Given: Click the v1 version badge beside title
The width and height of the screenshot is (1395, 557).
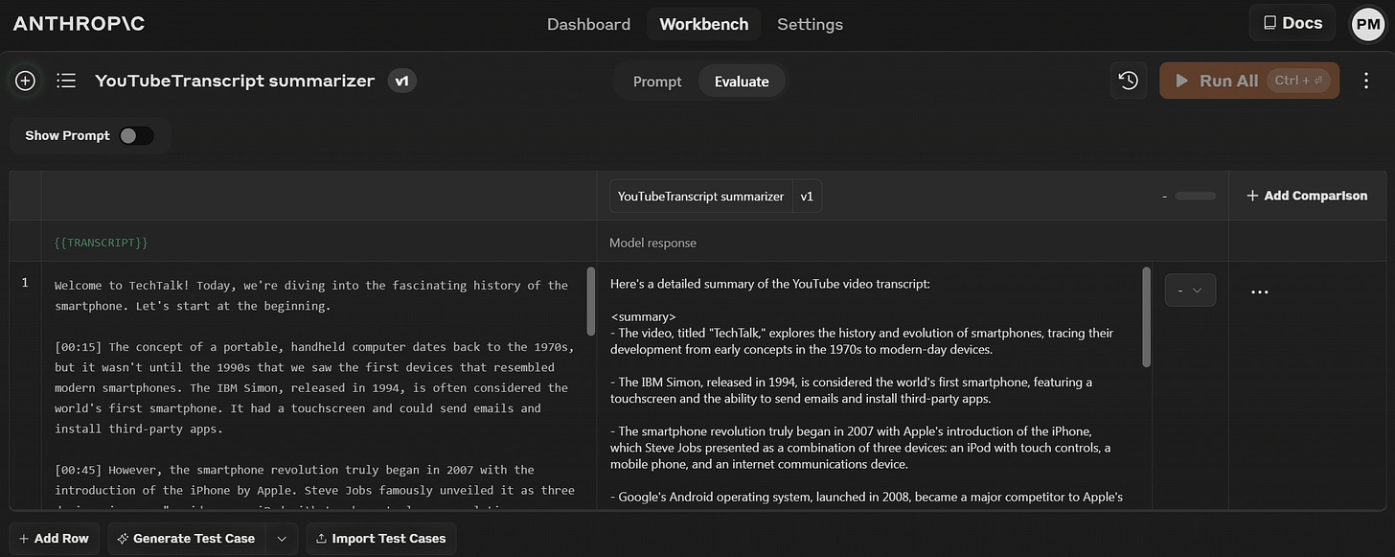Looking at the screenshot, I should [402, 81].
